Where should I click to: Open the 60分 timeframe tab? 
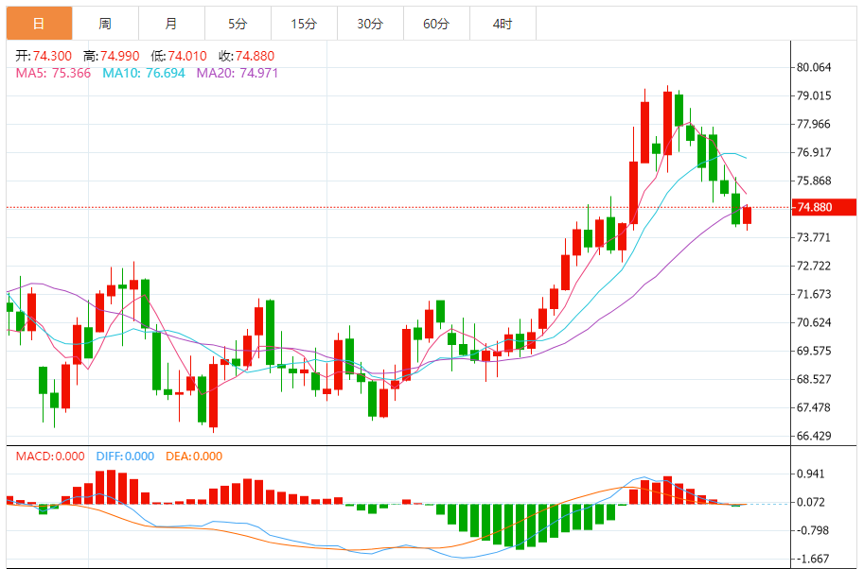tap(436, 24)
